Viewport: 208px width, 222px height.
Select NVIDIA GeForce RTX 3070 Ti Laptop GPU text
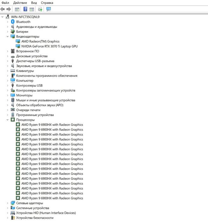coord(49,46)
